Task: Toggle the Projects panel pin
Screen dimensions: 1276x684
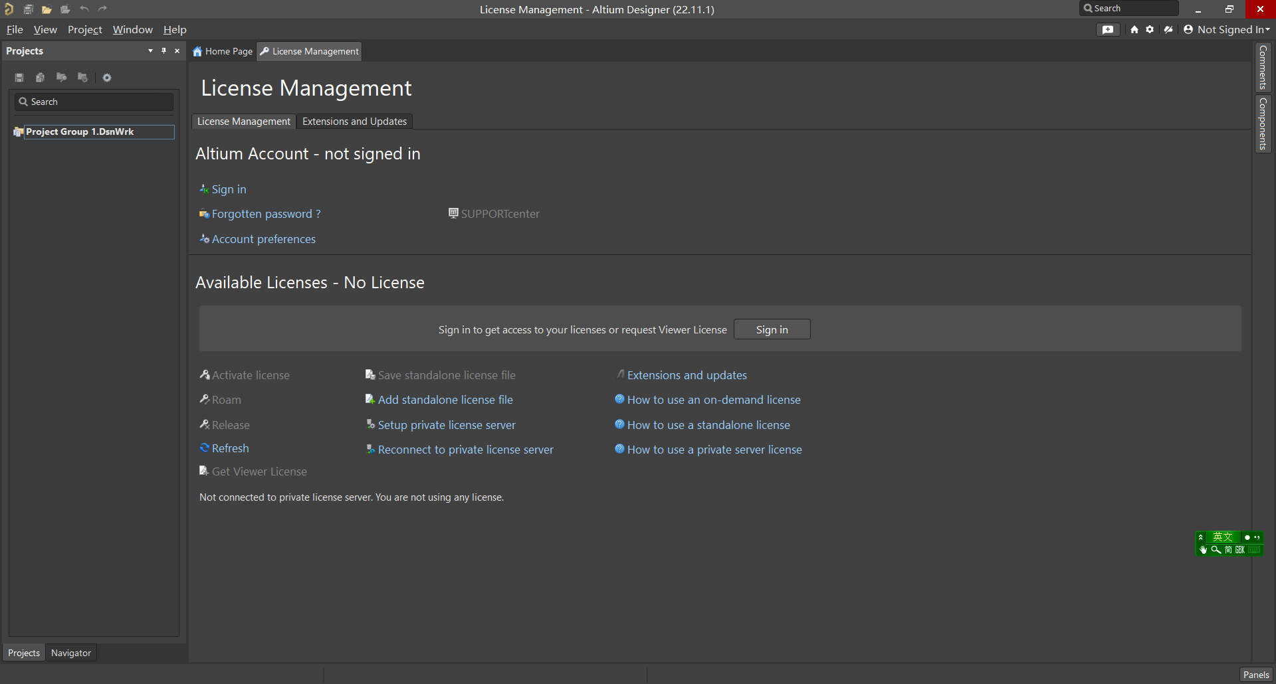Action: coord(163,51)
